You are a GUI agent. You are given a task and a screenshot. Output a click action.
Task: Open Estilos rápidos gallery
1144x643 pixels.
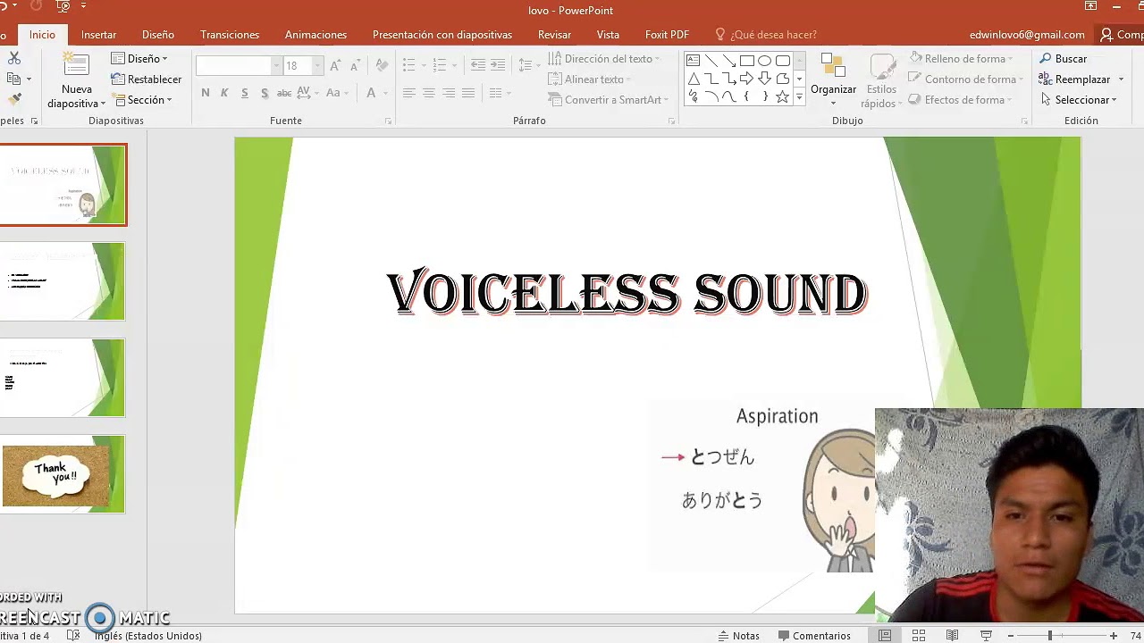click(881, 82)
